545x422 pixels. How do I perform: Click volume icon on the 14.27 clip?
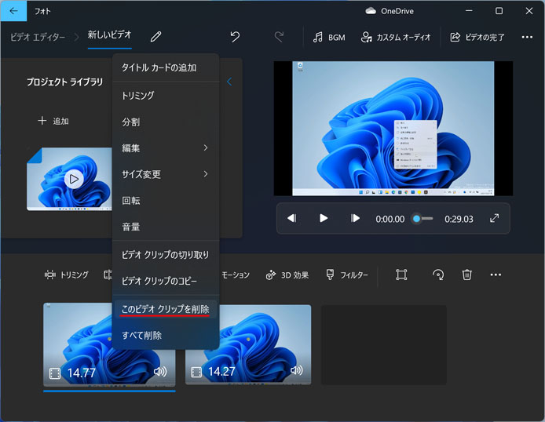[x=296, y=371]
